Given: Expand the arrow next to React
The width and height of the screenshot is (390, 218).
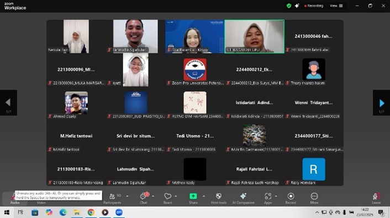Looking at the screenshot, I should (x=176, y=196).
